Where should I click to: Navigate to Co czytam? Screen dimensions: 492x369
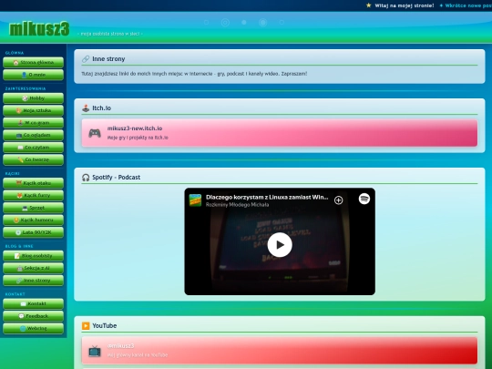click(33, 148)
